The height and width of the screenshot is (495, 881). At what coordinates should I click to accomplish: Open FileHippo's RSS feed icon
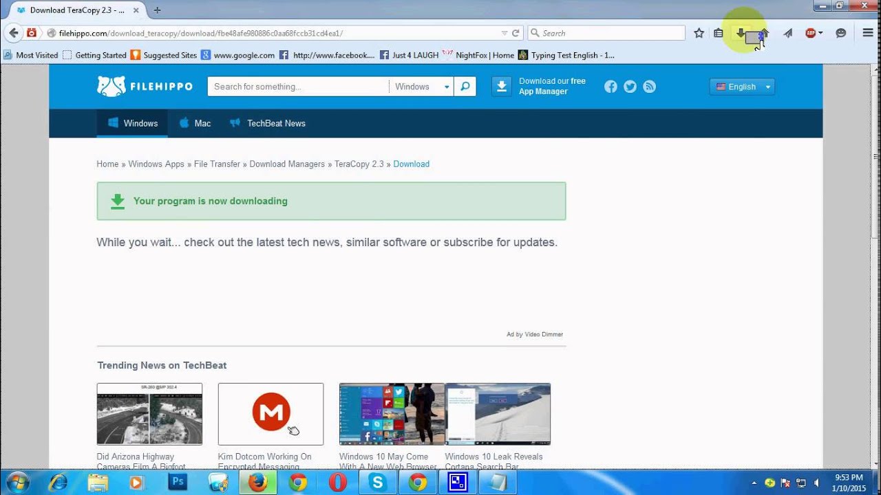click(x=649, y=87)
